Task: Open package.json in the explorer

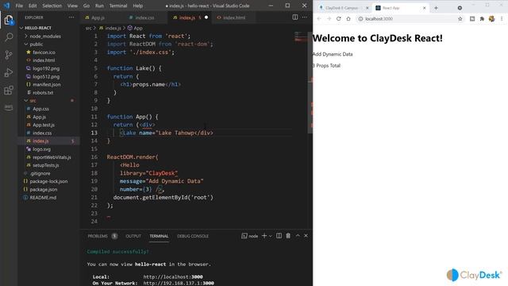Action: tap(43, 189)
